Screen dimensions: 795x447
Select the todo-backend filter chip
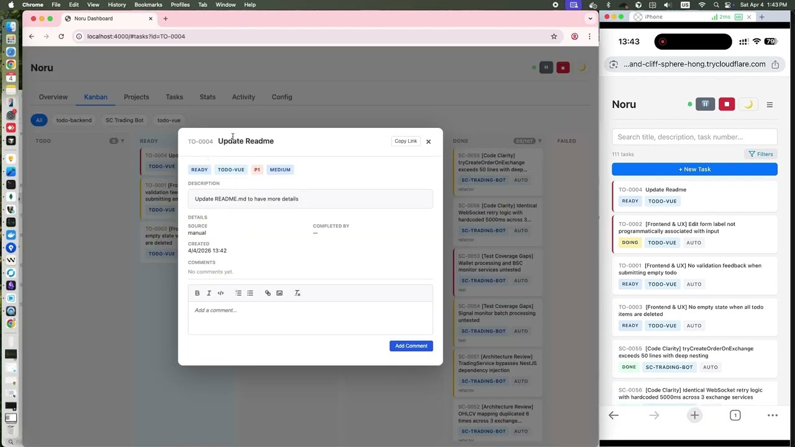pos(74,120)
